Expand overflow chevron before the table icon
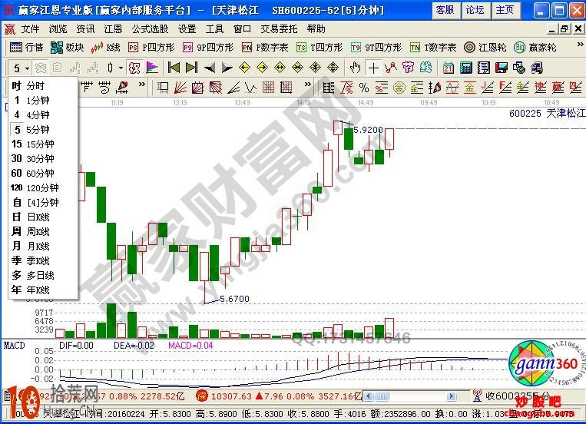Screen dimensions: 586x424 pyautogui.click(x=307, y=84)
